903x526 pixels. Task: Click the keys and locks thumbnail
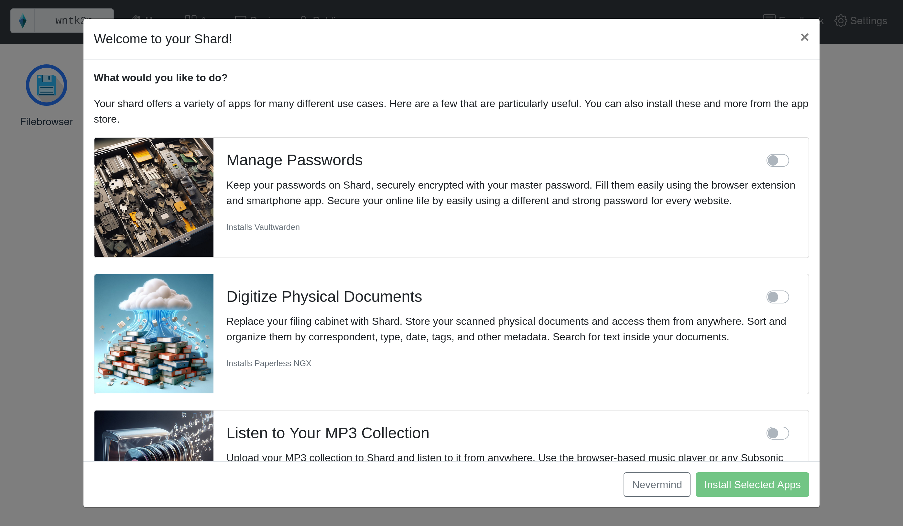154,197
